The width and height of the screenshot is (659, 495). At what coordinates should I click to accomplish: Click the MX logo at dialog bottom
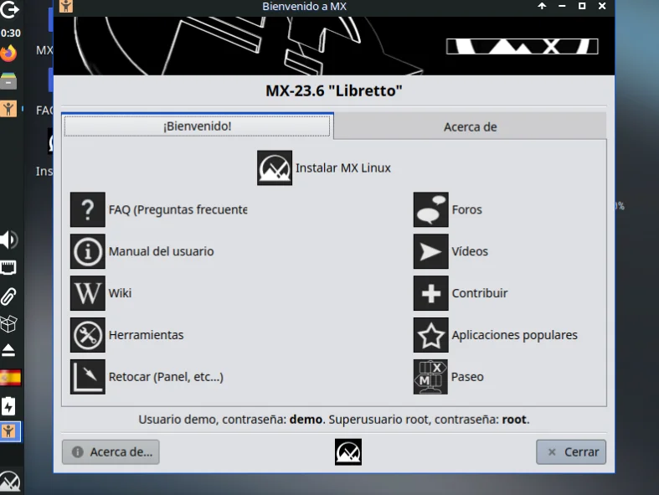[x=348, y=452]
